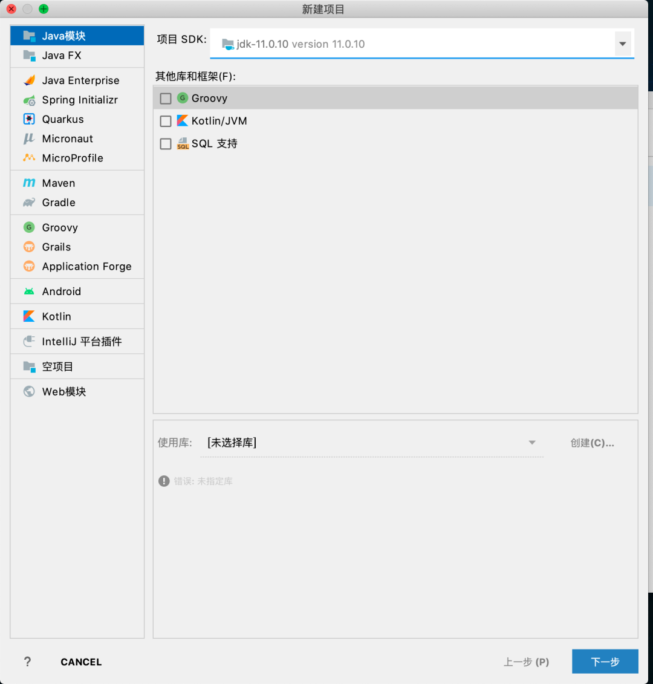Click the 上一步 (P) button
Screen dimensions: 653x684
[526, 662]
